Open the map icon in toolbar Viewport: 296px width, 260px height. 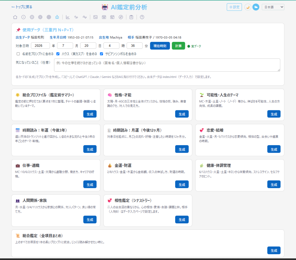(95, 17)
